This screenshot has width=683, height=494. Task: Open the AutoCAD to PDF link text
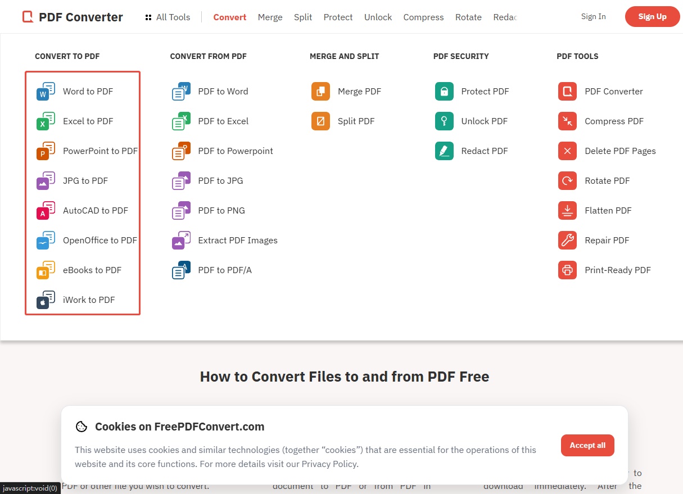pos(96,210)
